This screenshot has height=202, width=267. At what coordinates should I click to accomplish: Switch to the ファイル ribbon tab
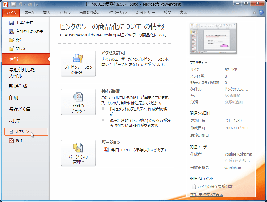(x=11, y=13)
